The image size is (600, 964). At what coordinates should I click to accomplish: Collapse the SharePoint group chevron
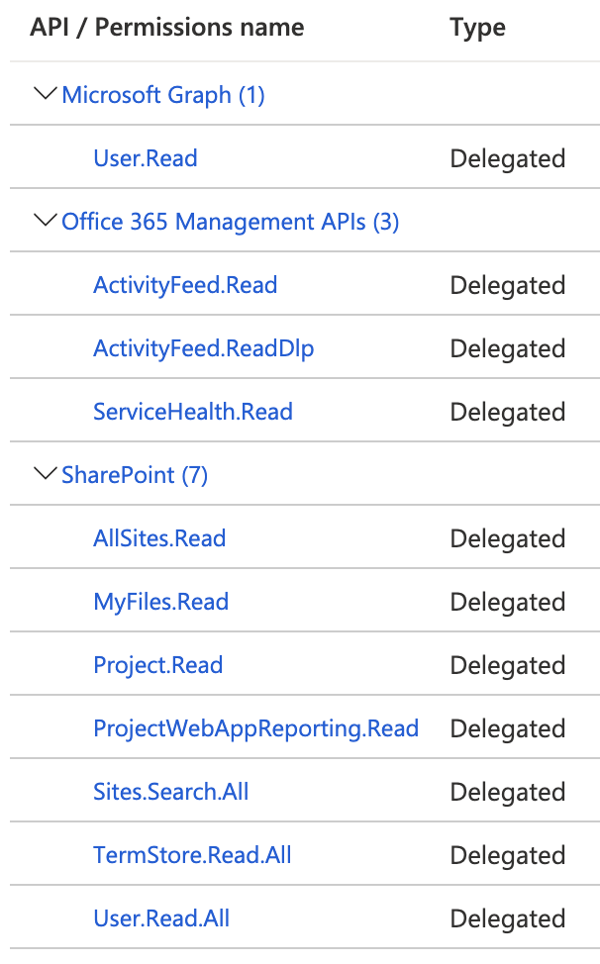pyautogui.click(x=45, y=473)
